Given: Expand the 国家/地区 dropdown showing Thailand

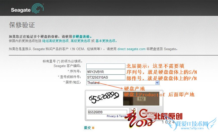Looking at the screenshot, I should coord(123,83).
